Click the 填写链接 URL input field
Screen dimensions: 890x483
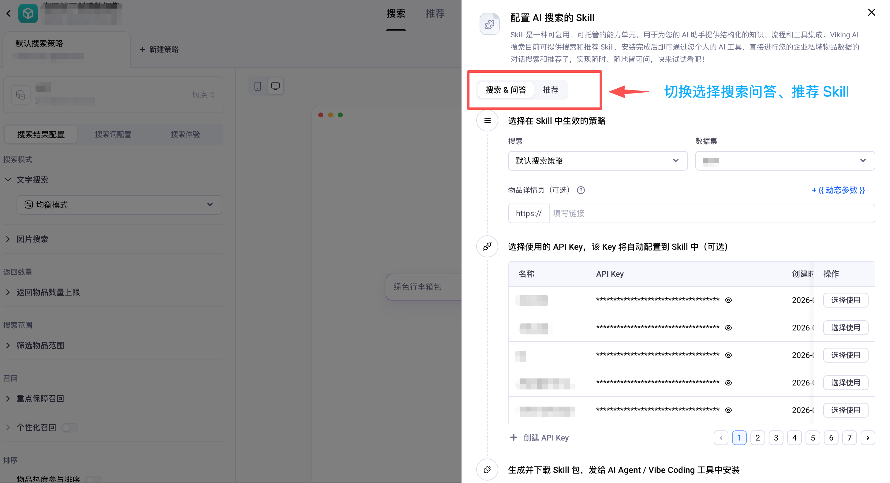(x=712, y=214)
